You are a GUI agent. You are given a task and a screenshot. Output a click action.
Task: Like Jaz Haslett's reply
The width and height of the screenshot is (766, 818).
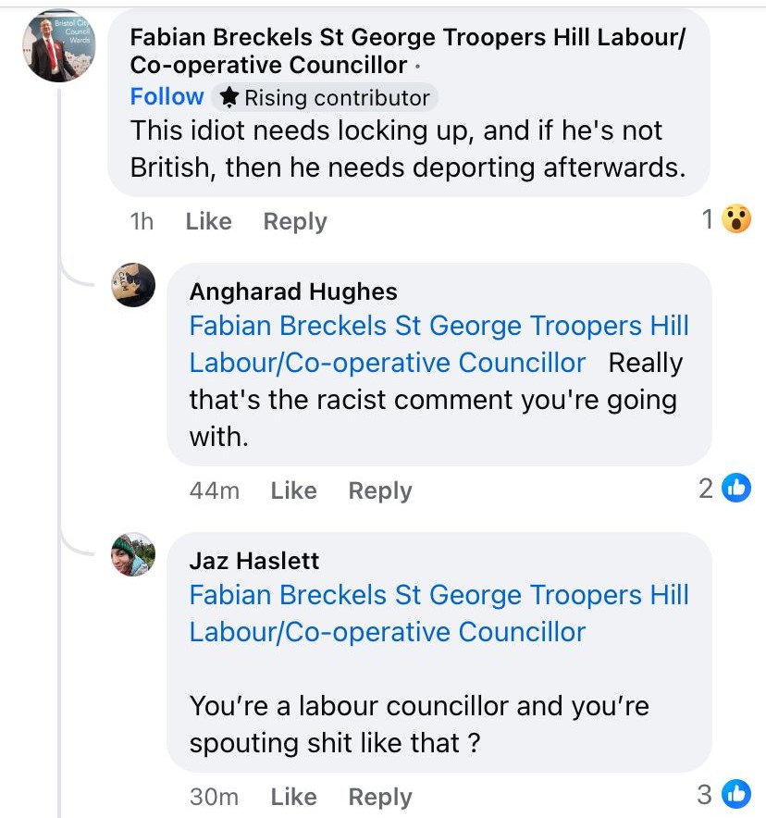[x=293, y=796]
